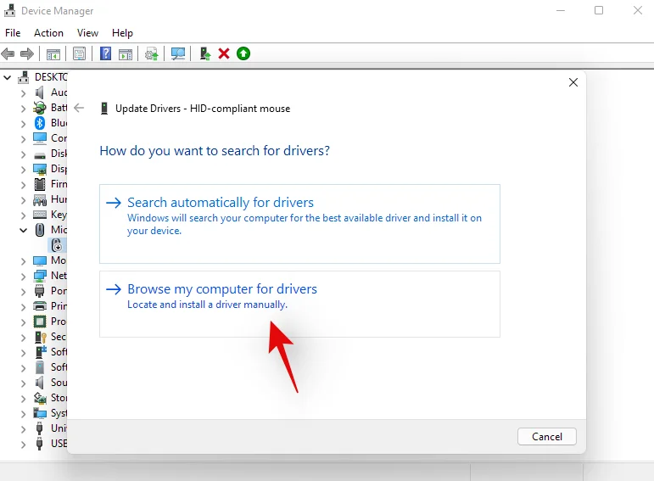Viewport: 654px width, 481px height.
Task: Click the red X Uninstall device icon
Action: pos(224,53)
